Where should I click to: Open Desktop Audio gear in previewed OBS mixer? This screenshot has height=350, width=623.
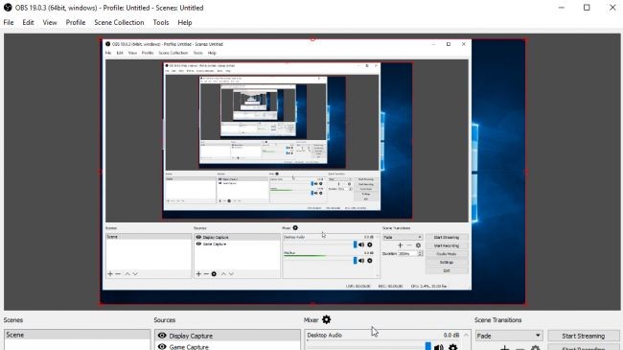click(x=370, y=245)
